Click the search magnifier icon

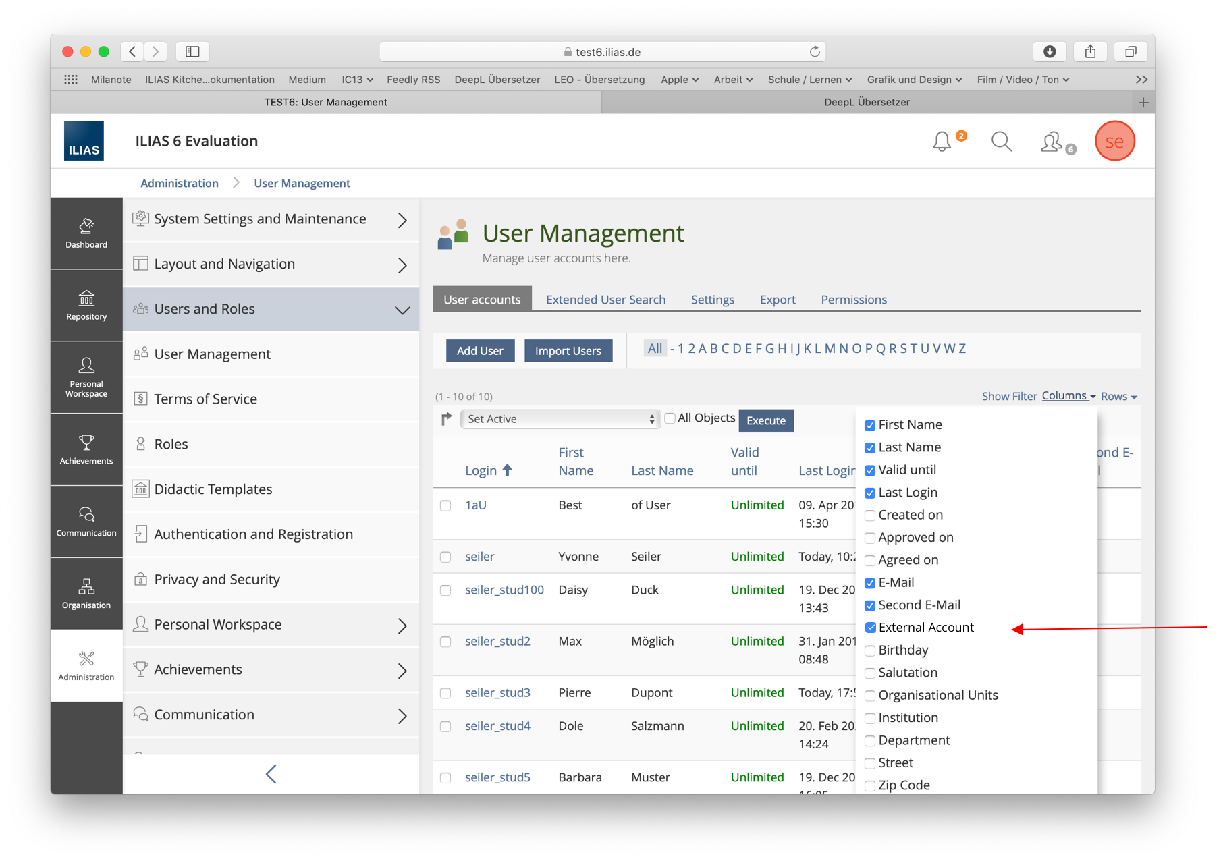[x=1001, y=142]
